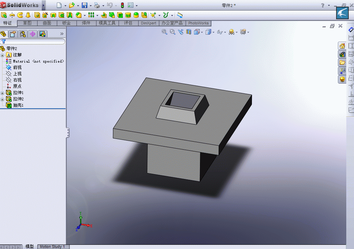354x249 pixels.
Task: Open the Options icon in top bar
Action: pyautogui.click(x=131, y=5)
